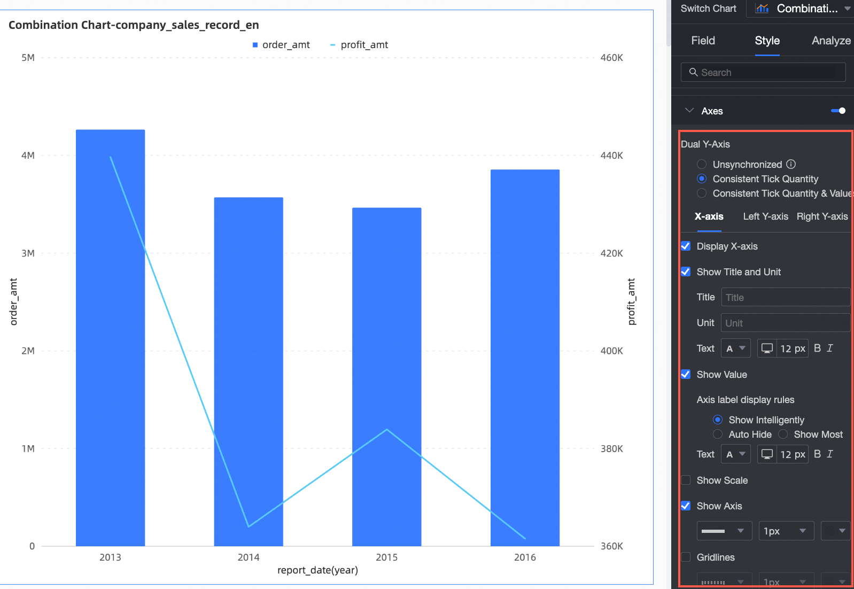Uncheck Show Value checkbox

686,374
